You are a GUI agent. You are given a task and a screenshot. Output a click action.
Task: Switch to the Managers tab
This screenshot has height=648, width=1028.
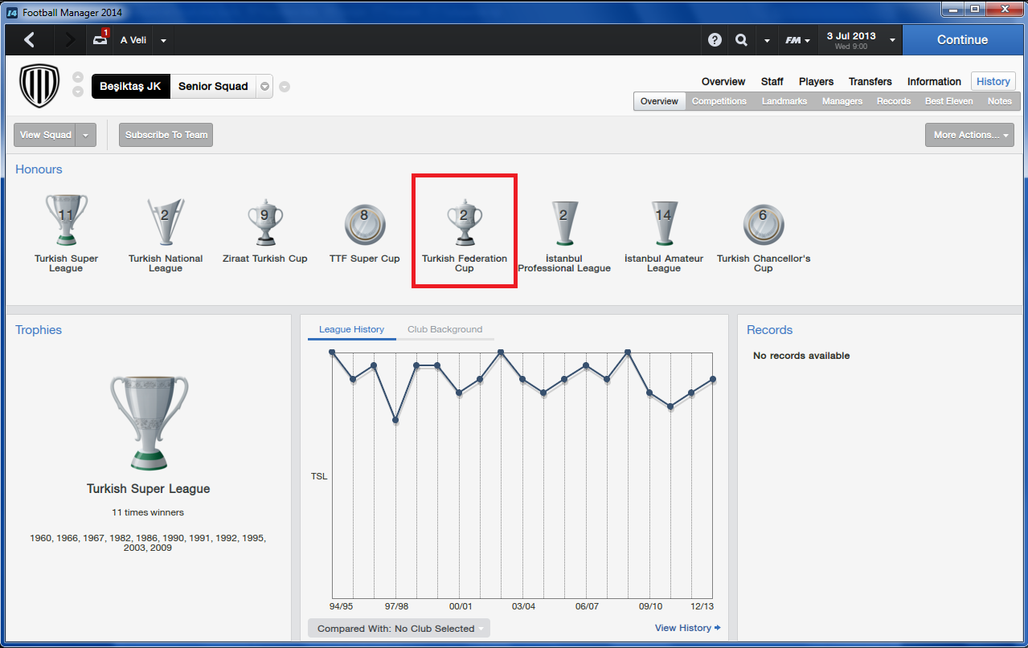(842, 101)
